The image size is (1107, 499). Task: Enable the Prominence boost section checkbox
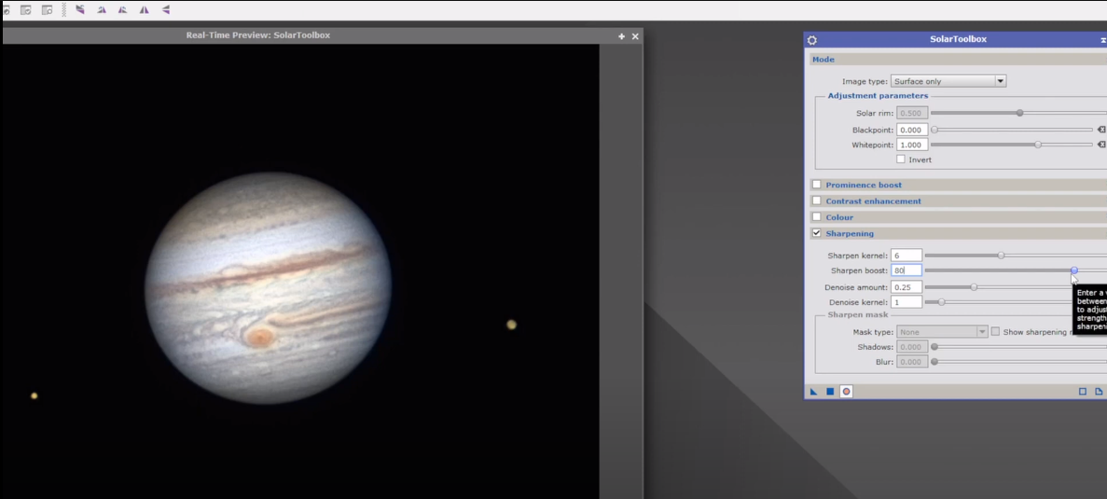tap(817, 185)
